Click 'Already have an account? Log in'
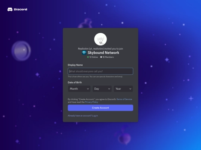The height and width of the screenshot is (150, 201). pos(83,116)
